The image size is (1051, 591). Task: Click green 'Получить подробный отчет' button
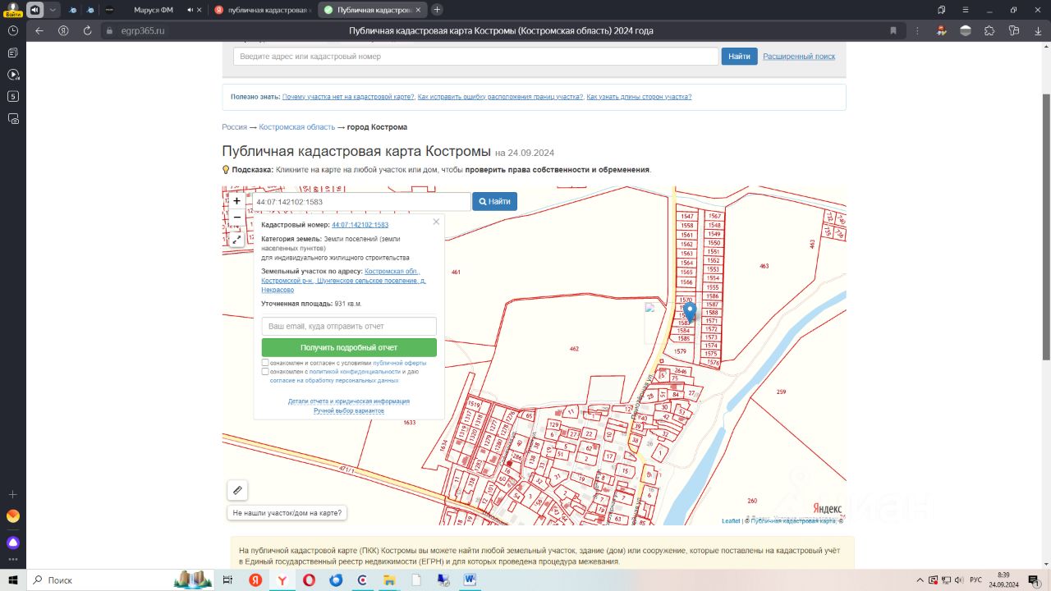[x=348, y=347]
